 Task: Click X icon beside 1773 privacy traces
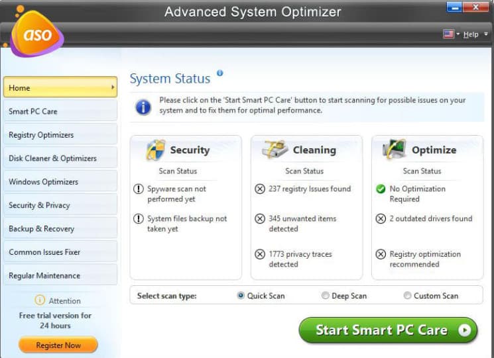pyautogui.click(x=260, y=254)
